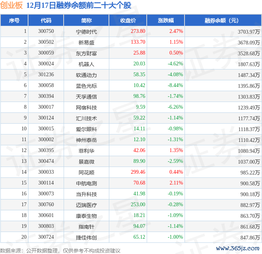Select stock name 康泰生物
Screen dimensions: 262x254
86,216
